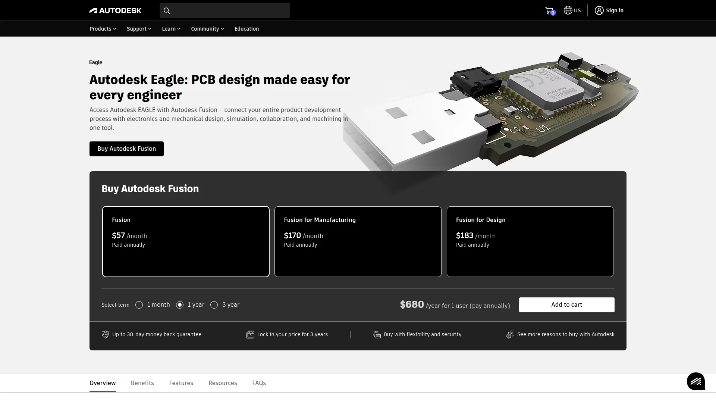The width and height of the screenshot is (716, 403).
Task: Open See more reasons to buy link
Action: [x=566, y=334]
